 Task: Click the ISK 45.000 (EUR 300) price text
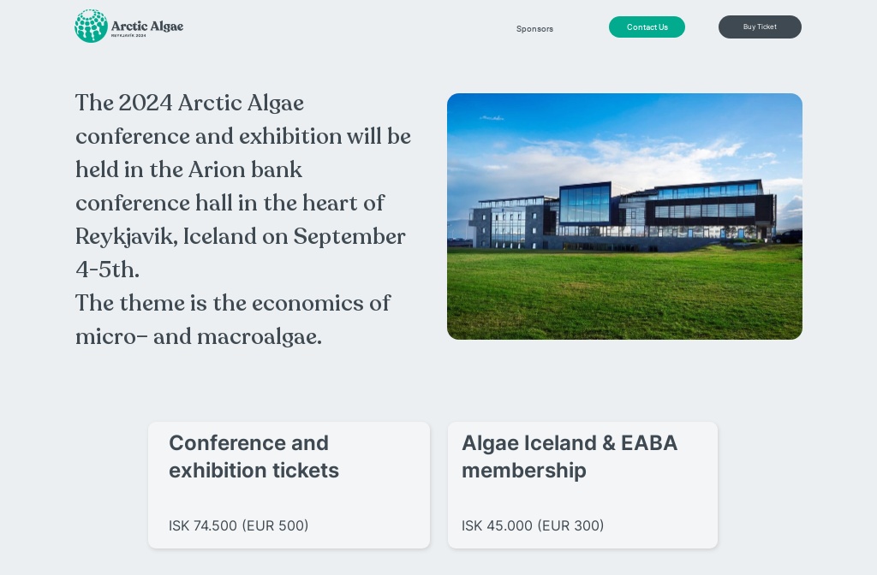coord(533,525)
